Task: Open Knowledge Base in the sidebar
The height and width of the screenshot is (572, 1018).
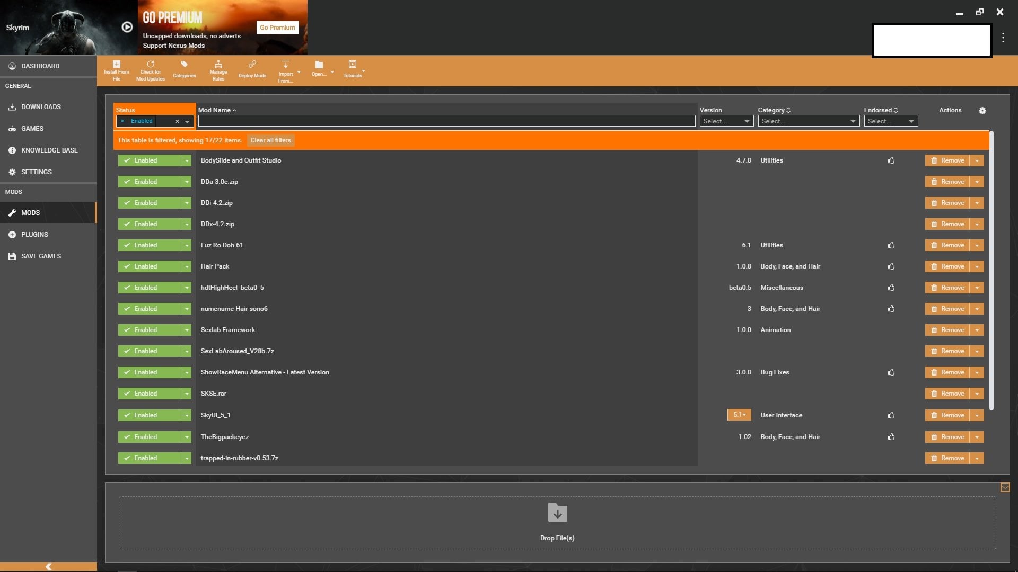Action: coord(48,150)
